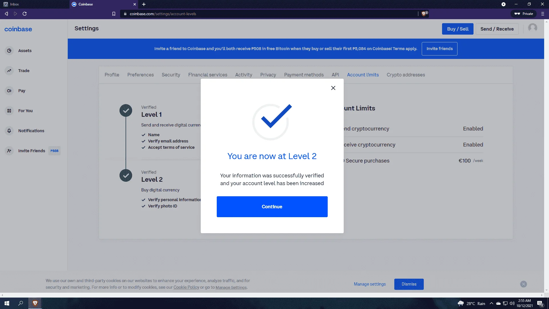The image size is (549, 309).
Task: Click the Send / Receive button
Action: tap(497, 29)
